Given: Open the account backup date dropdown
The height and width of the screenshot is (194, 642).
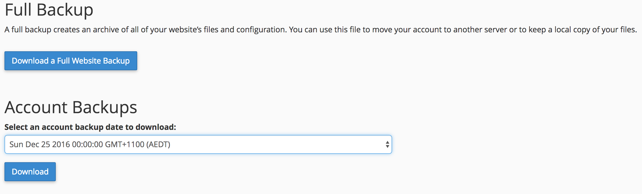Looking at the screenshot, I should click(198, 144).
